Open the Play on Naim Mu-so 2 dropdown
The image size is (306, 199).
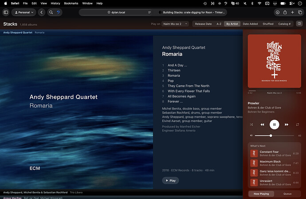175,24
